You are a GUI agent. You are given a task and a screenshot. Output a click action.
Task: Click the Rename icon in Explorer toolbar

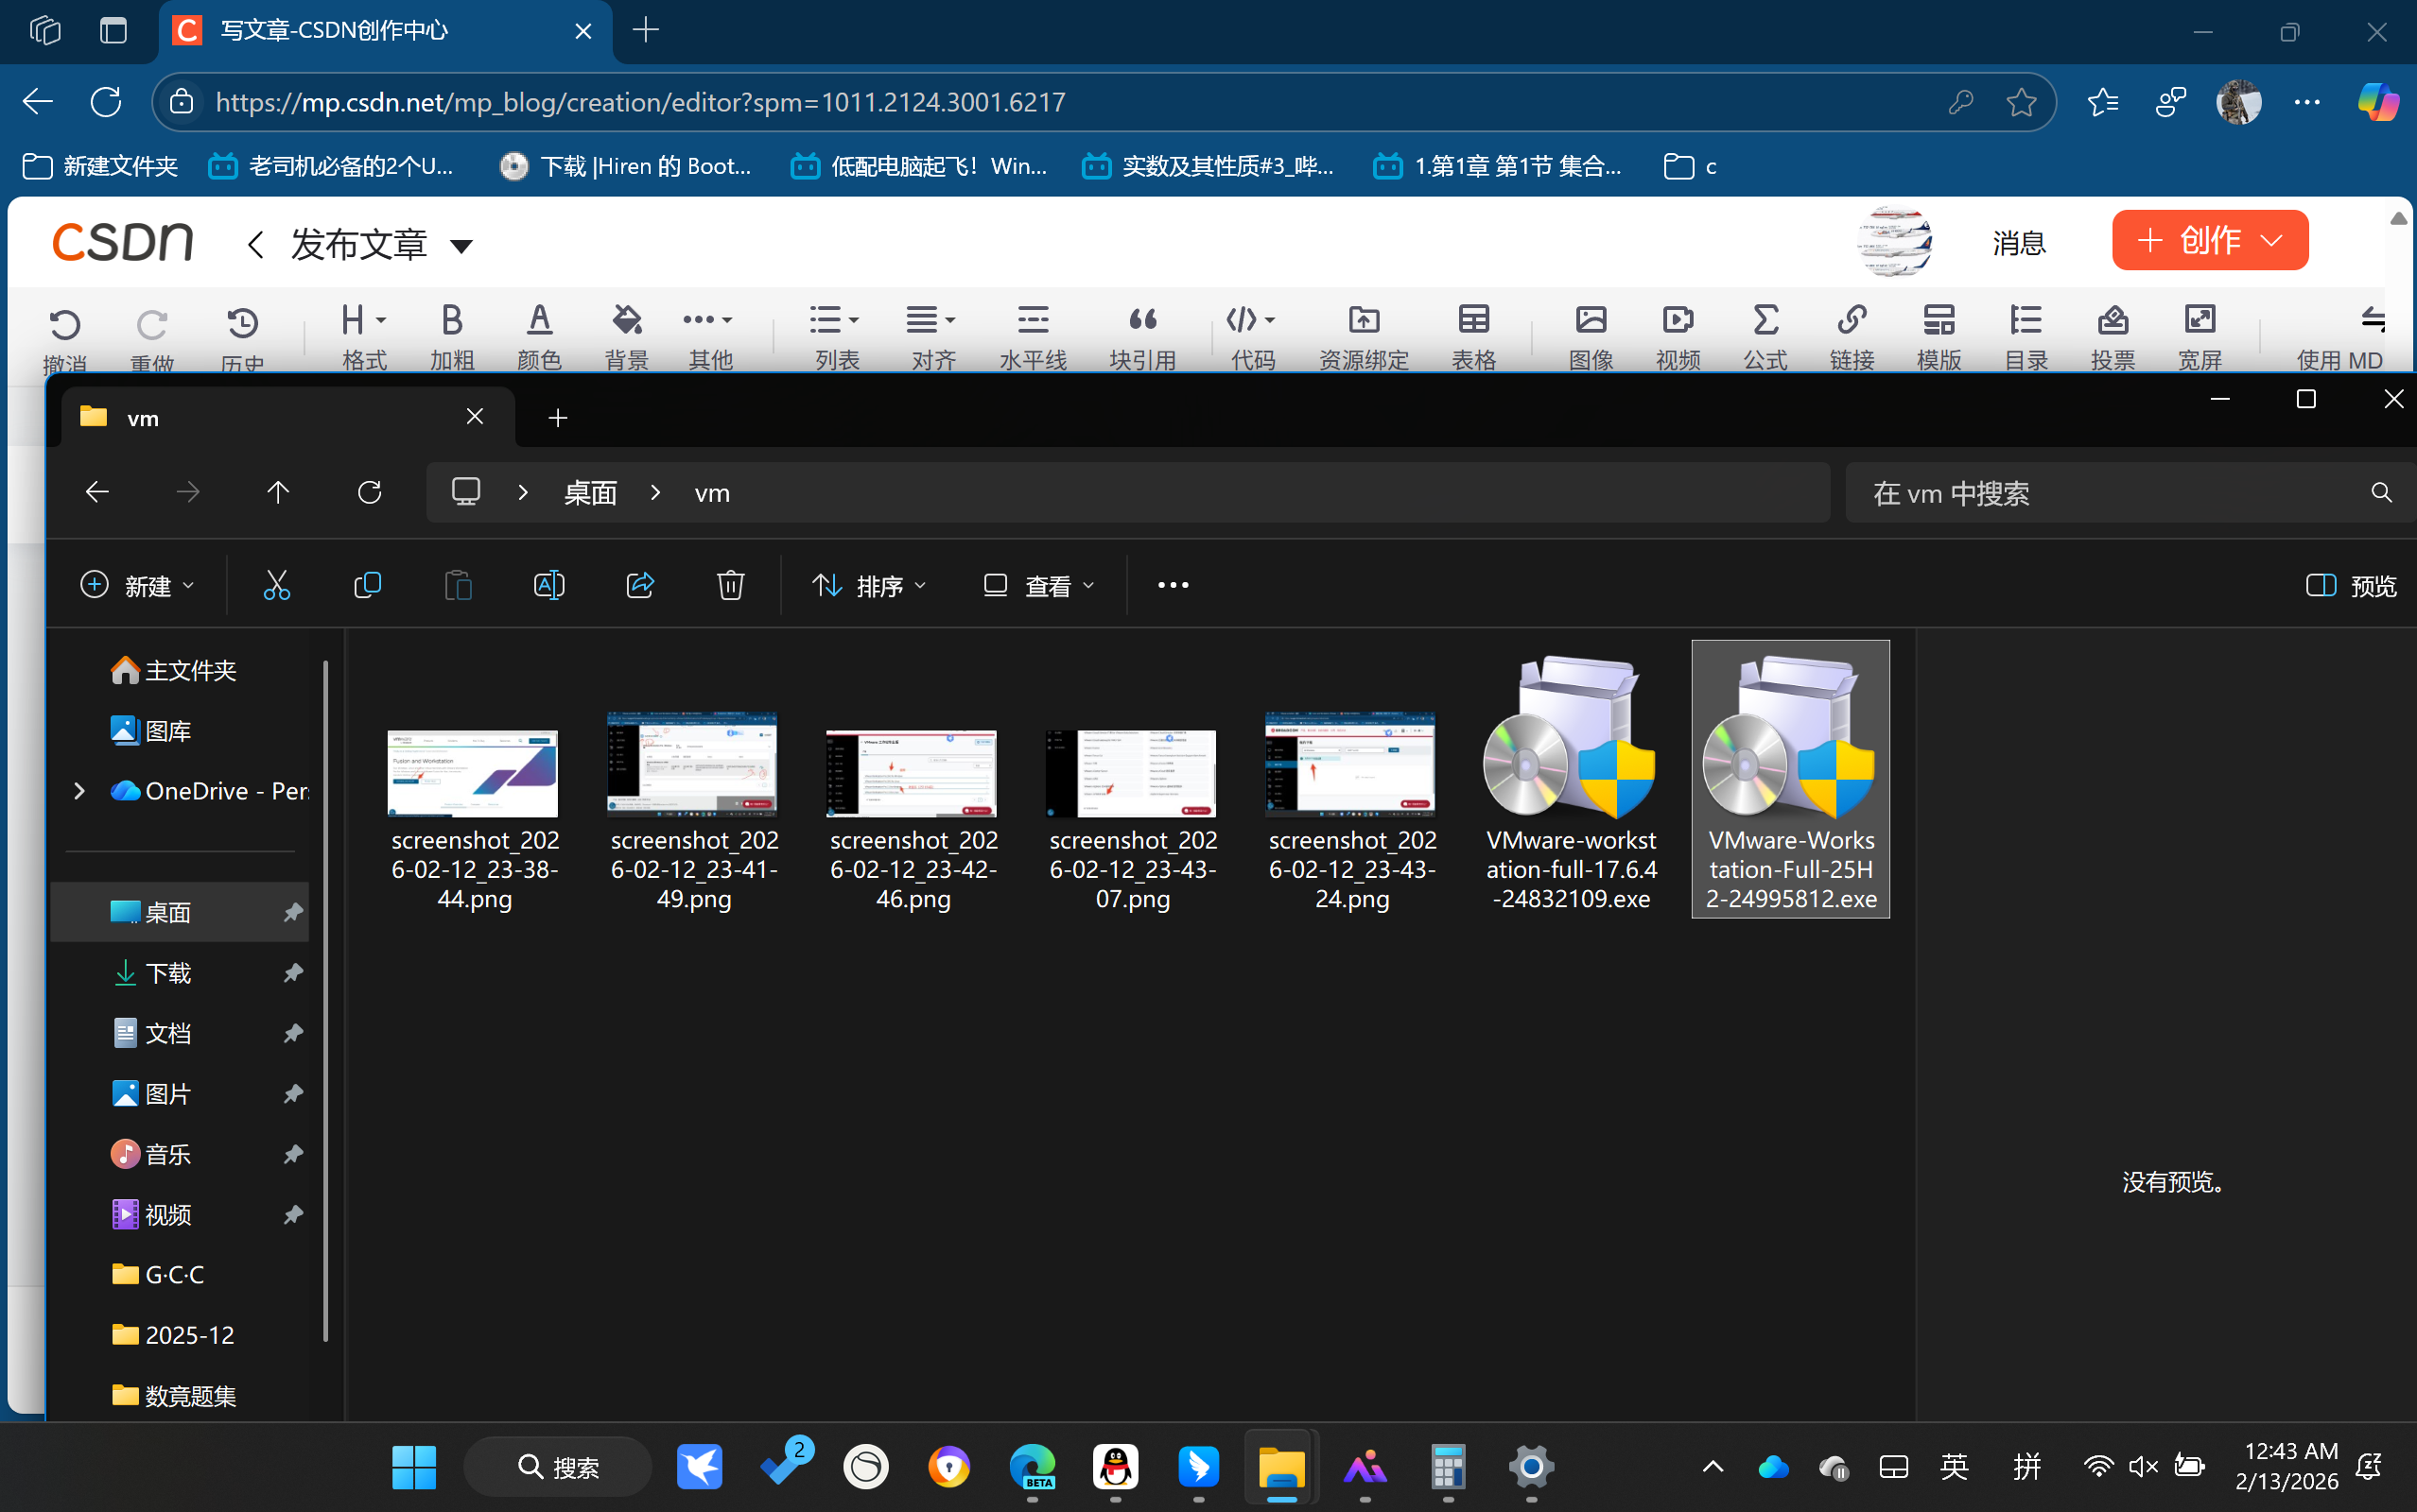[x=549, y=585]
